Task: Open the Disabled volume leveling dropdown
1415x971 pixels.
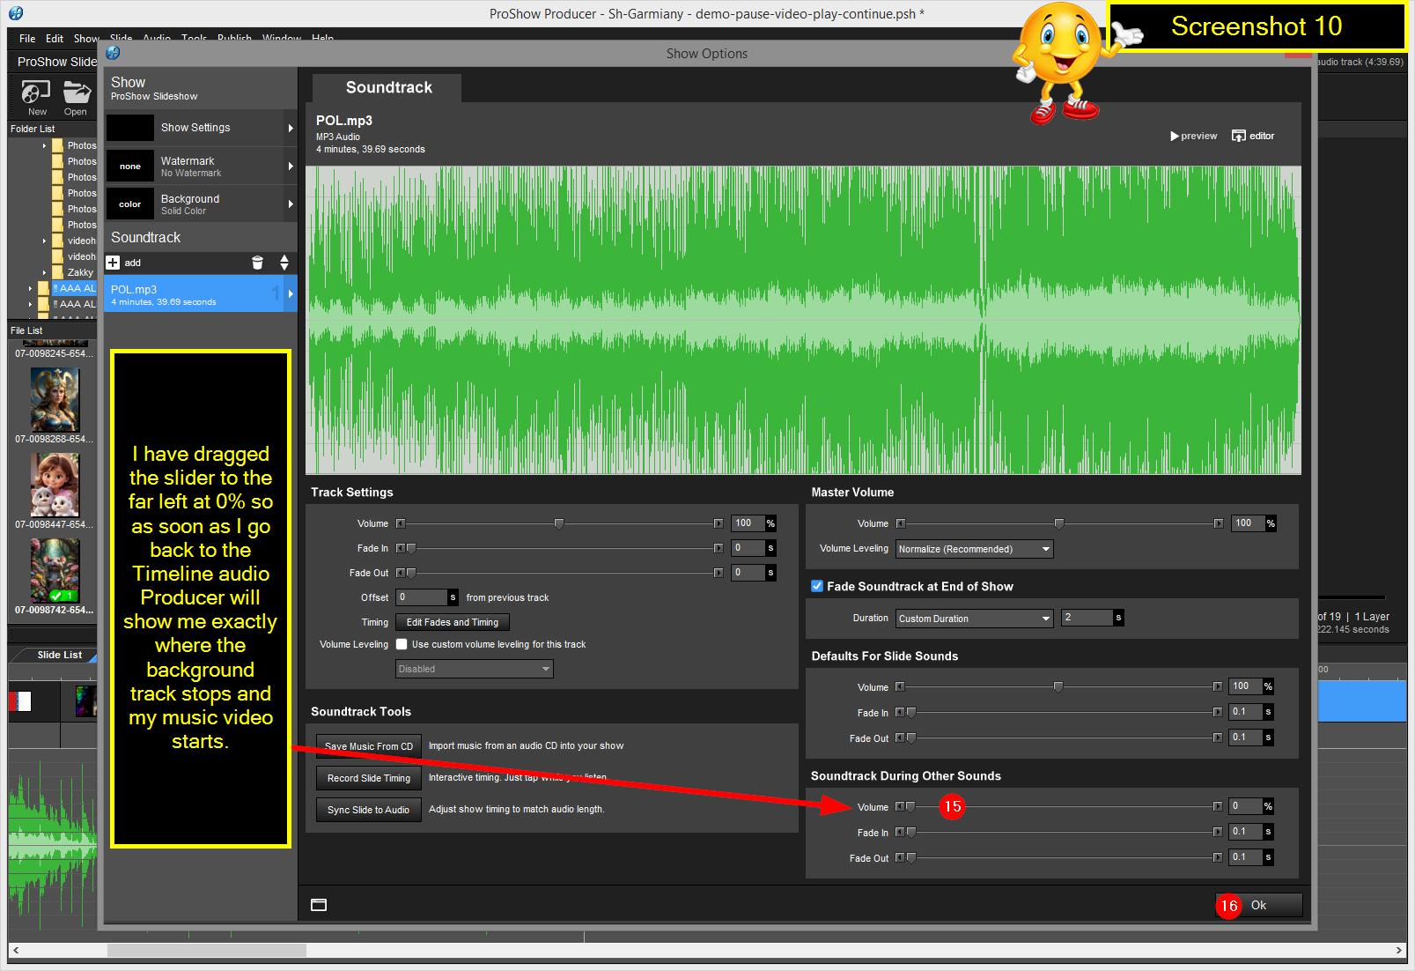Action: tap(474, 669)
